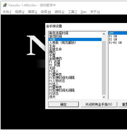Viewport: 127px width, 130px height.
Task: Choose the OFF option
Action: 118,33
